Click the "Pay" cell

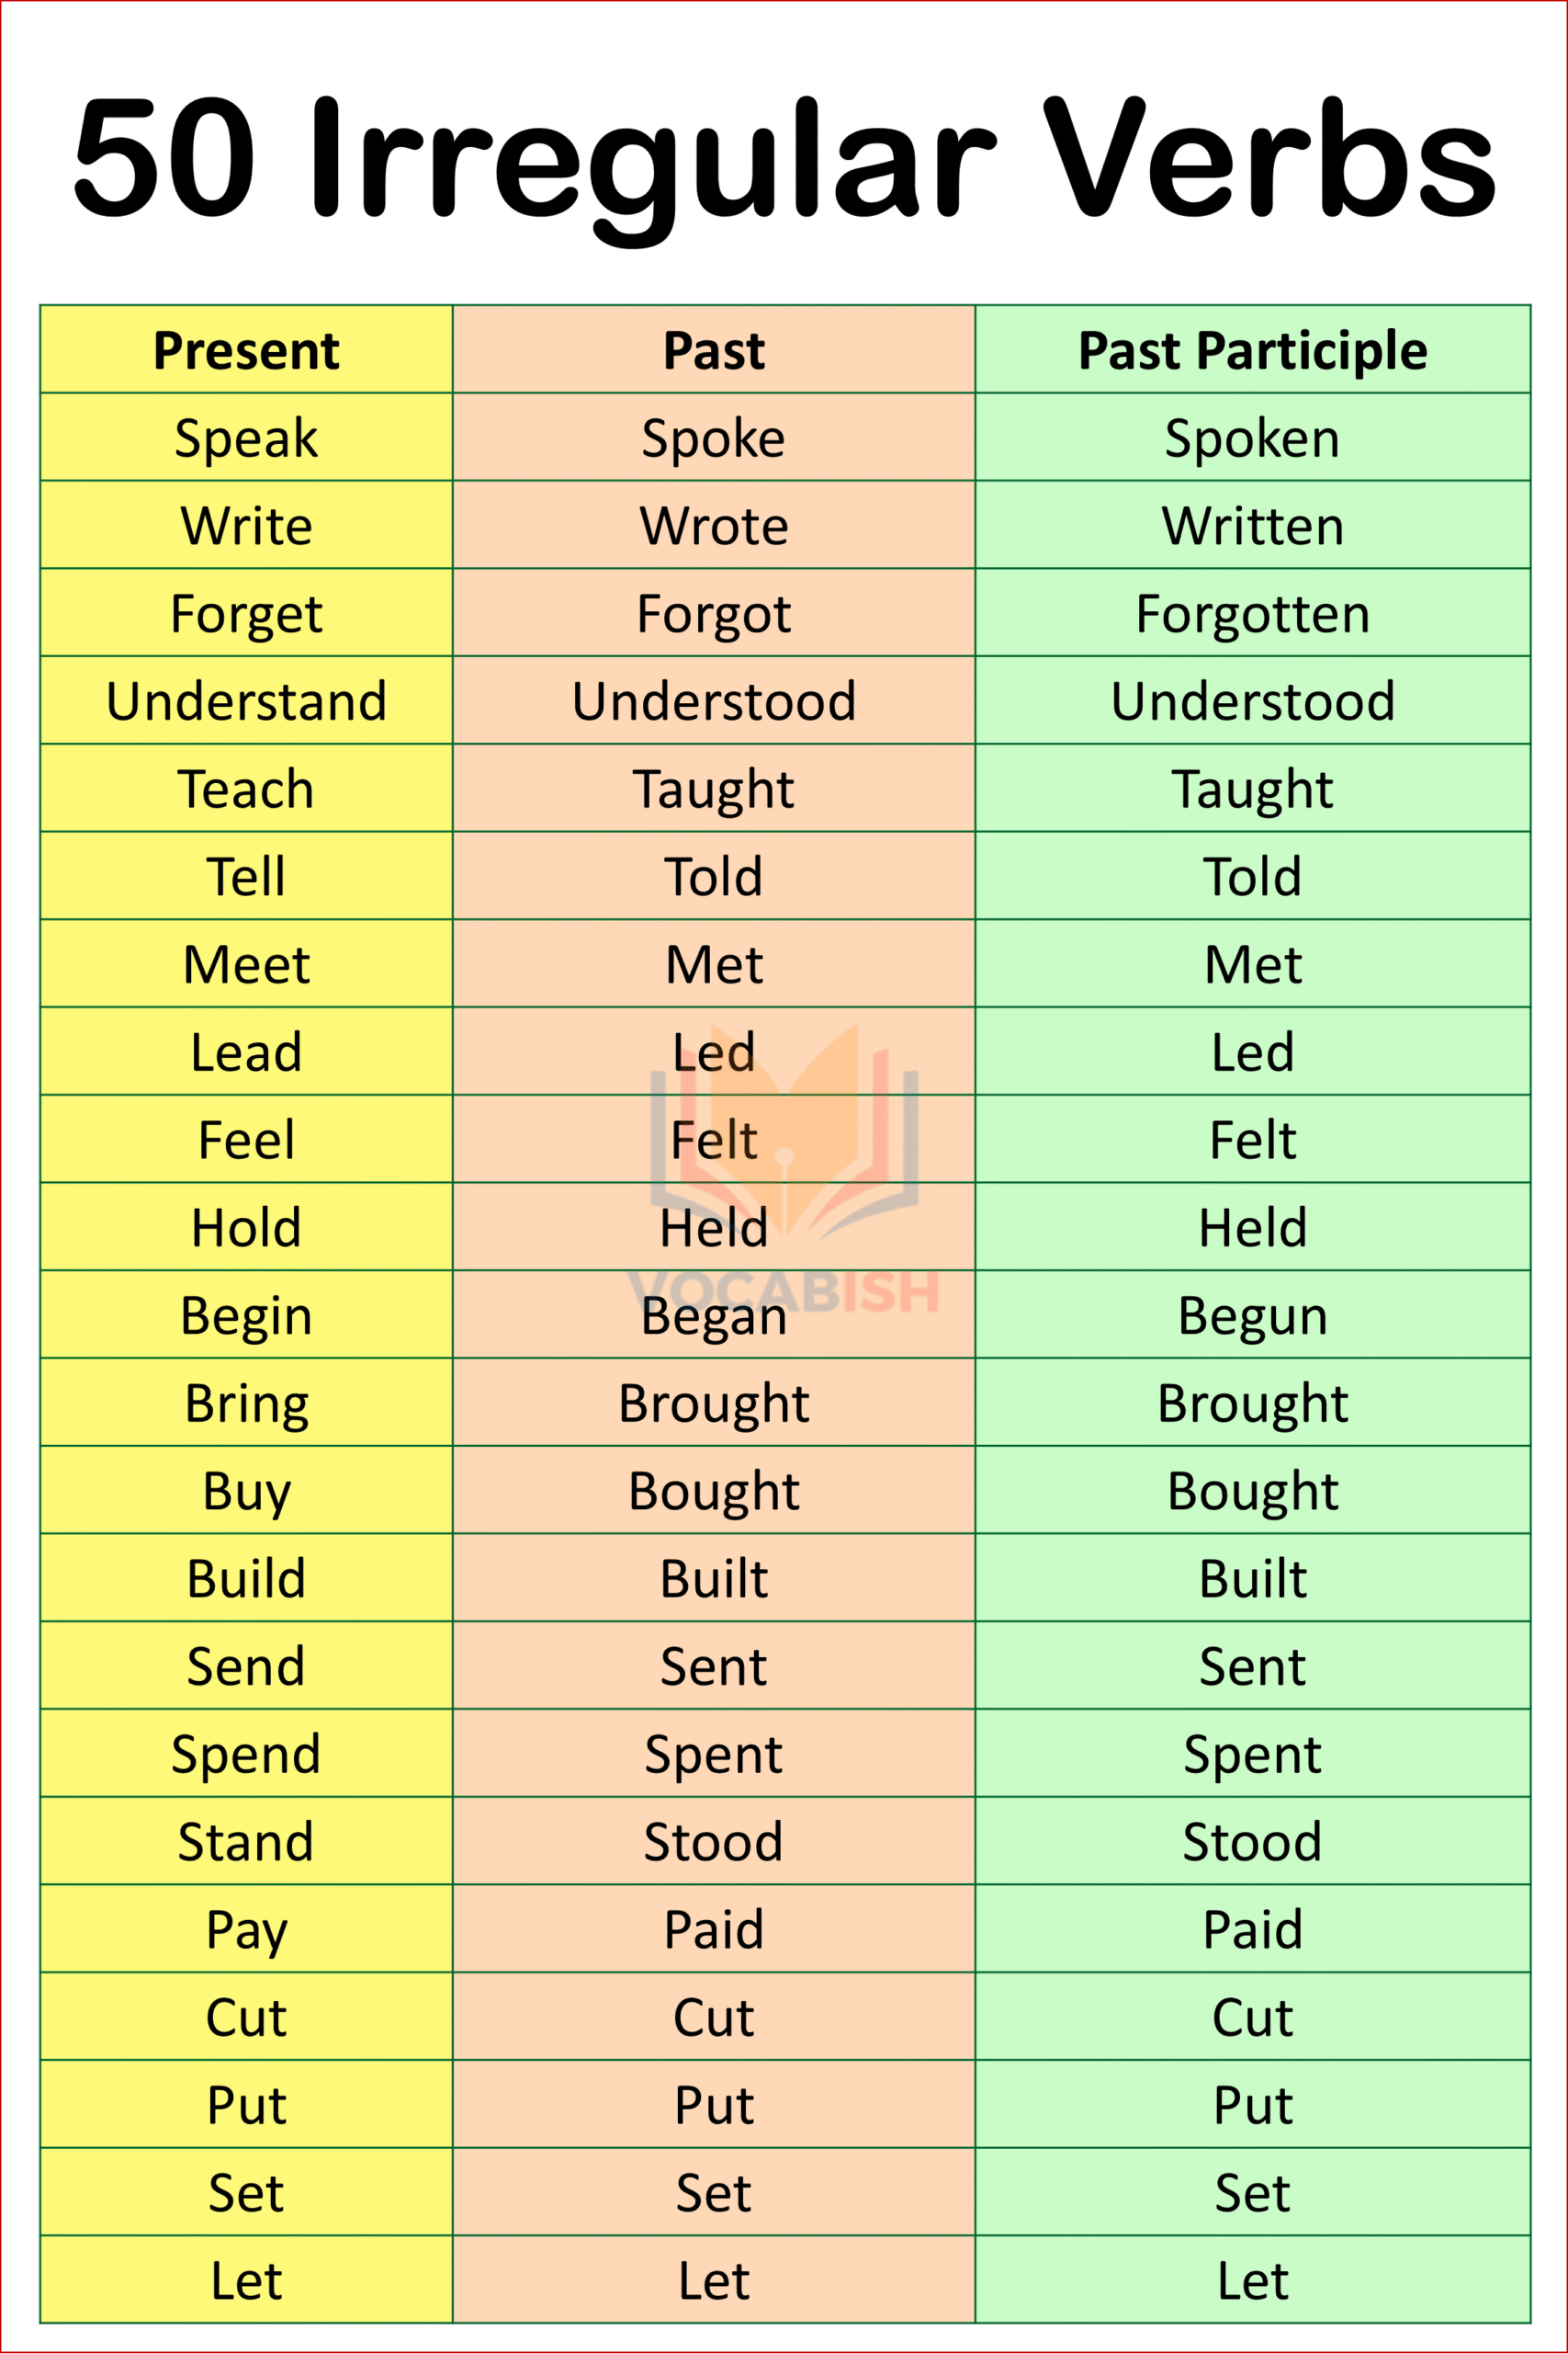tap(246, 1930)
